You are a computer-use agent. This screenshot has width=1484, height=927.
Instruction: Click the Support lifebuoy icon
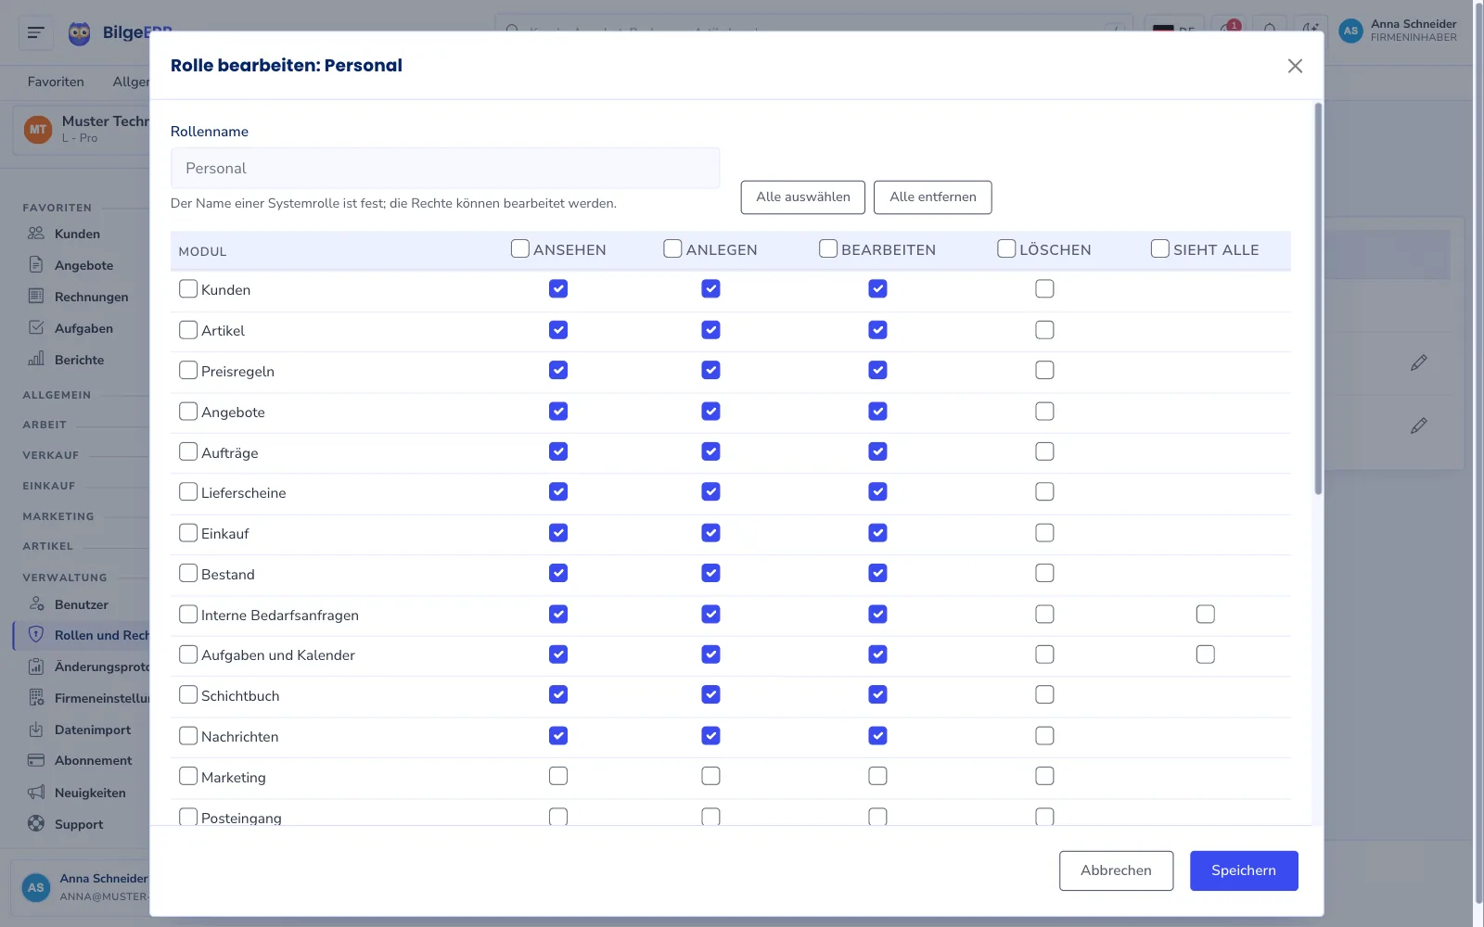(36, 824)
